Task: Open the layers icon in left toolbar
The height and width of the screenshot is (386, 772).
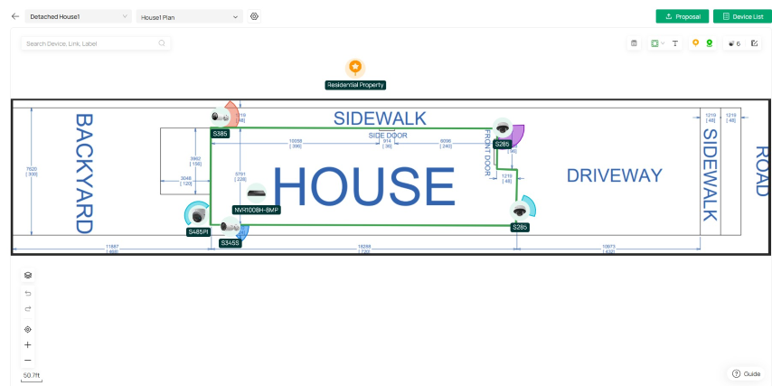Action: coord(27,275)
